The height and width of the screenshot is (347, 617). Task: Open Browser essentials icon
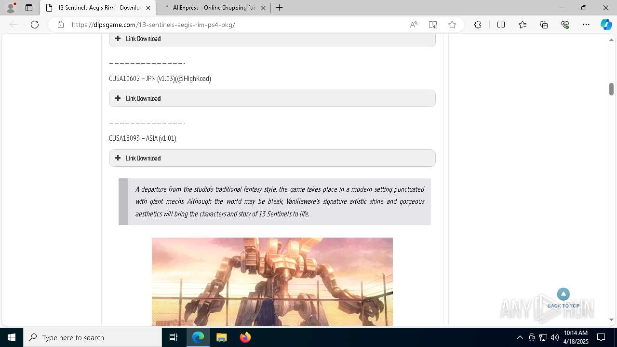click(565, 25)
